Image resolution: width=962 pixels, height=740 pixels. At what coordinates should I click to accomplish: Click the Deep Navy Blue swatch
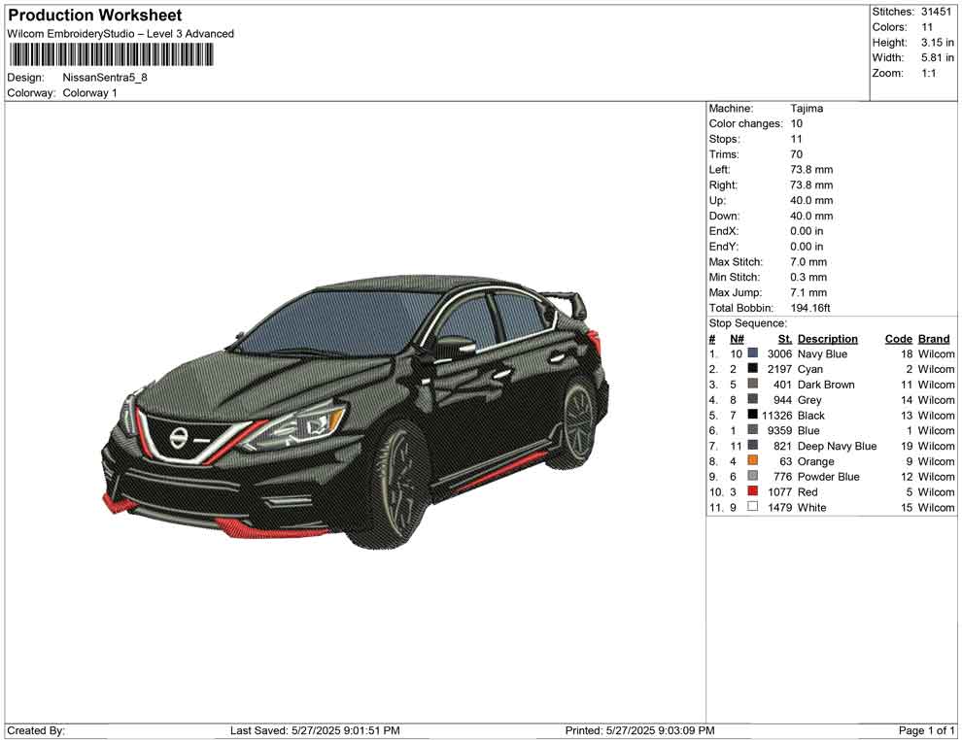coord(753,445)
